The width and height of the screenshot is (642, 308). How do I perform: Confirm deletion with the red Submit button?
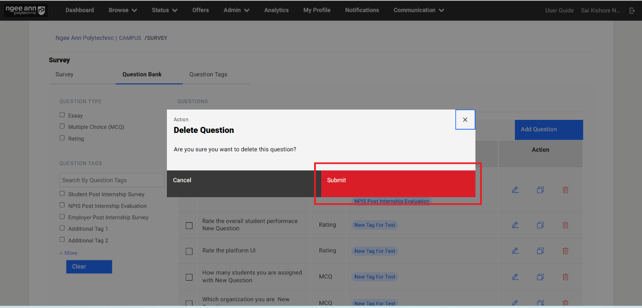click(x=397, y=180)
